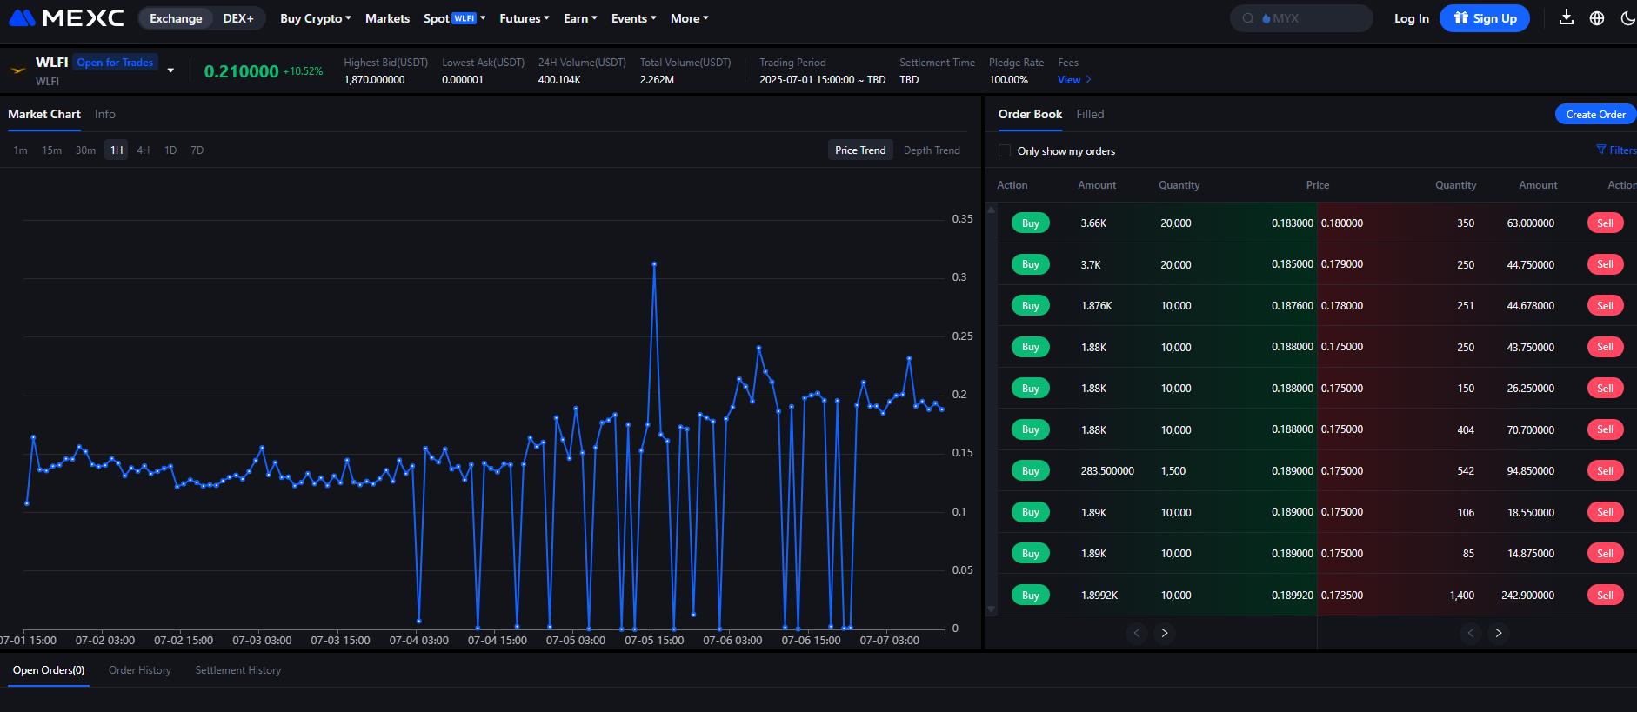
Task: Click Sell on the 0.179000 price row
Action: 1605,264
